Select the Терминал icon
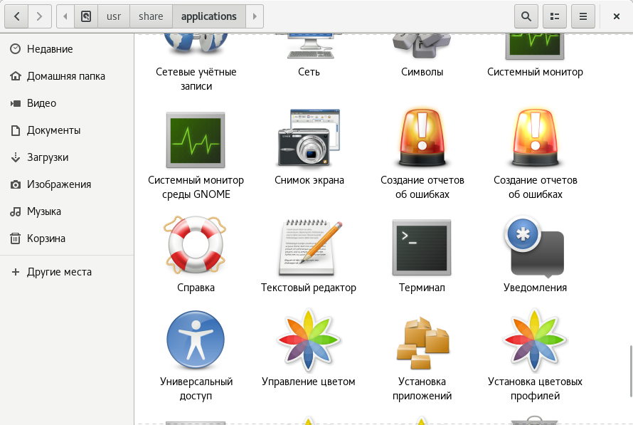Image resolution: width=633 pixels, height=425 pixels. point(422,247)
